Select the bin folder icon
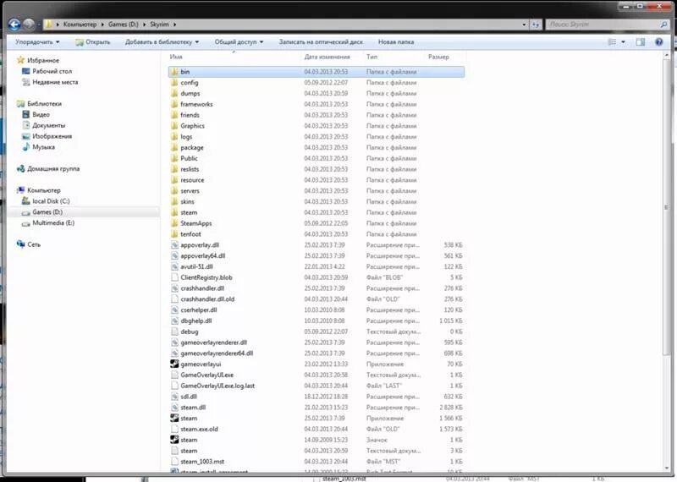This screenshot has height=482, width=677. 174,72
